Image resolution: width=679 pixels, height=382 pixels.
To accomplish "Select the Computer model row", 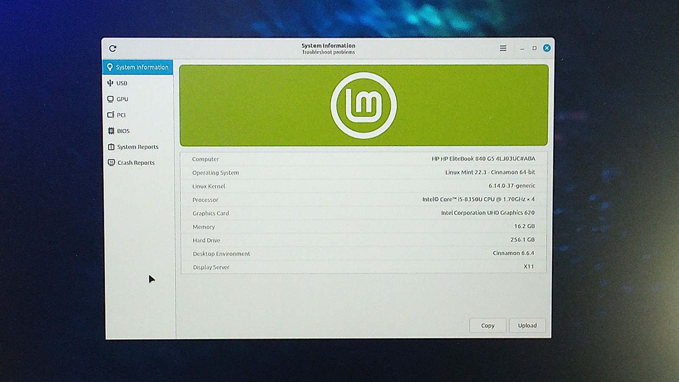I will pos(364,159).
